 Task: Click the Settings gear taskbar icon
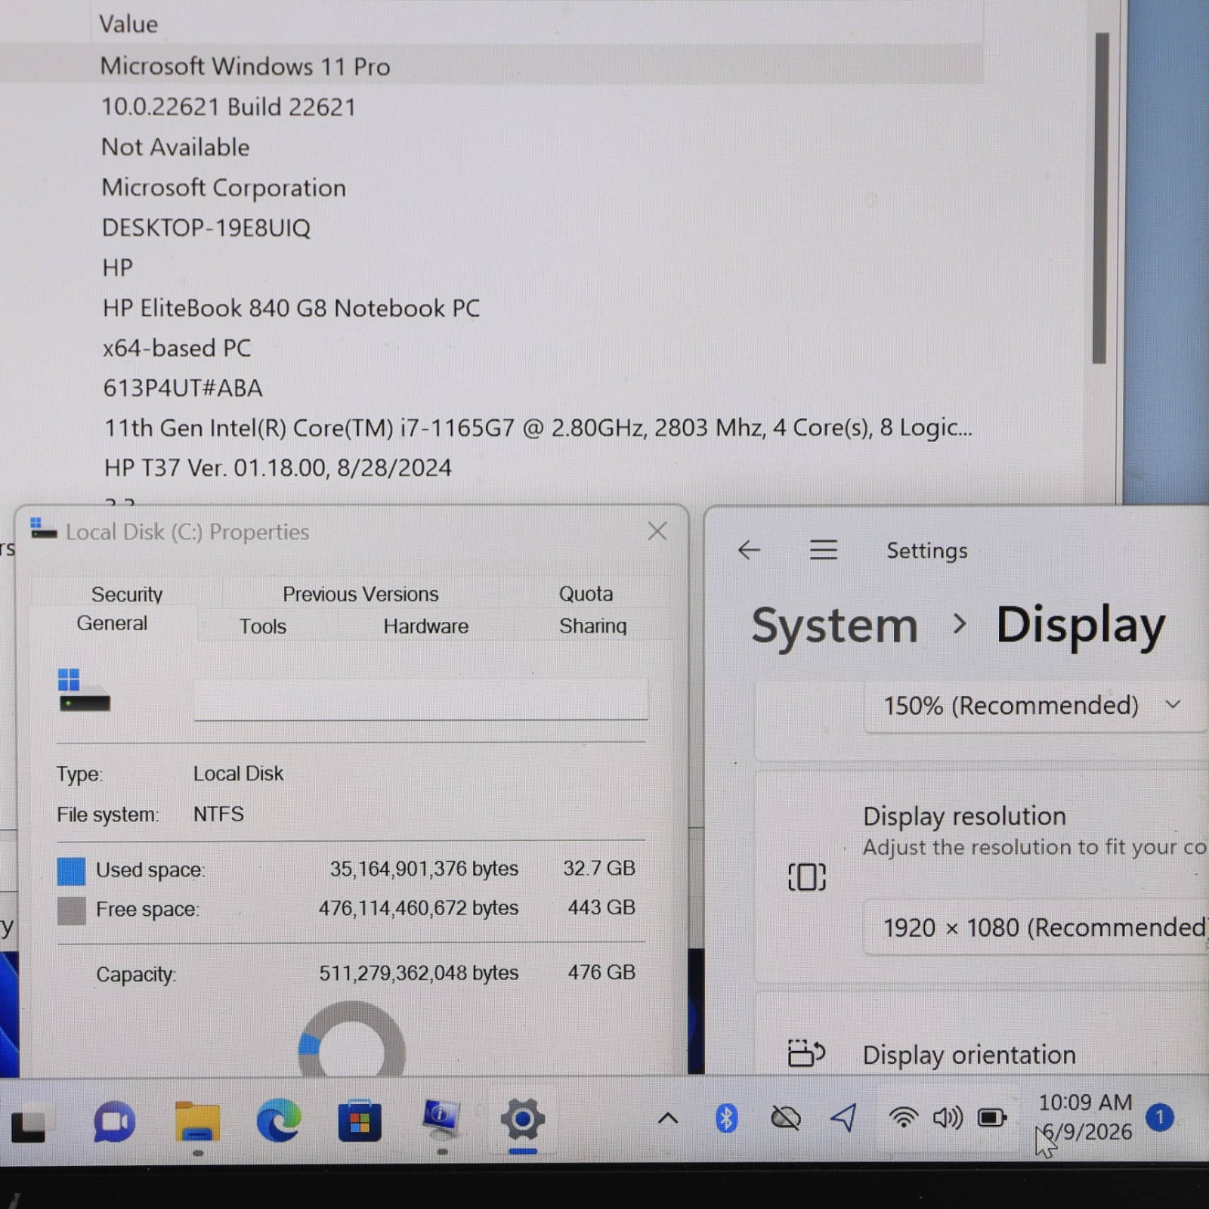(x=522, y=1119)
